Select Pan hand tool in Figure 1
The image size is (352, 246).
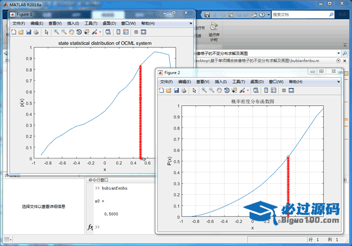(x=71, y=32)
